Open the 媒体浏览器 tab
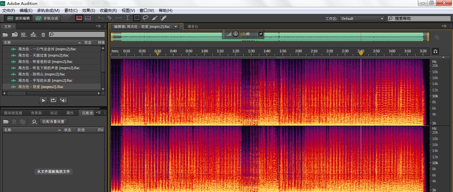 tap(13, 113)
